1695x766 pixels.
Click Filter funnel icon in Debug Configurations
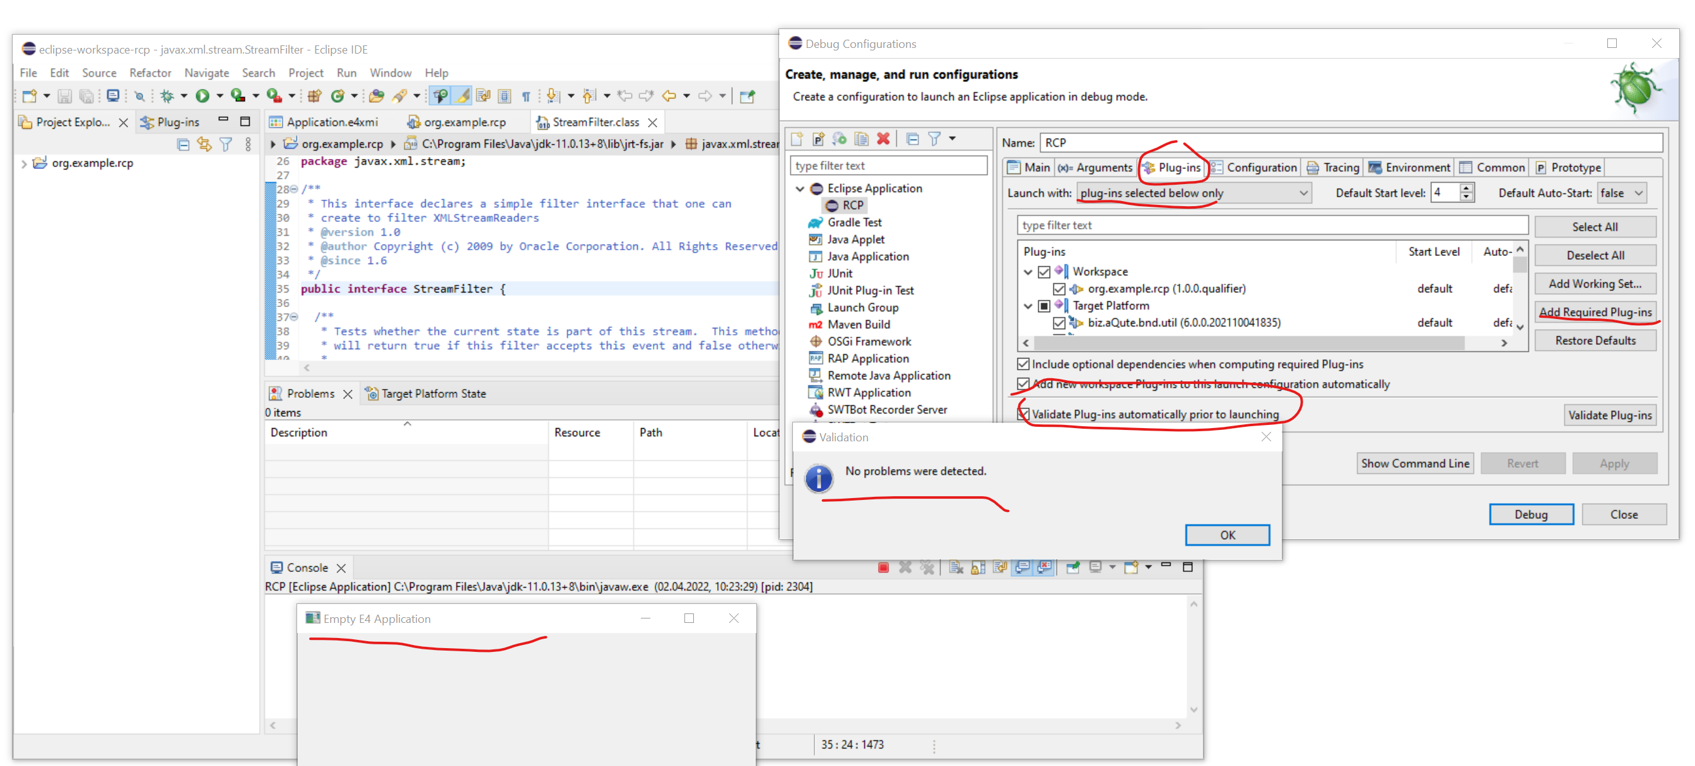click(934, 139)
